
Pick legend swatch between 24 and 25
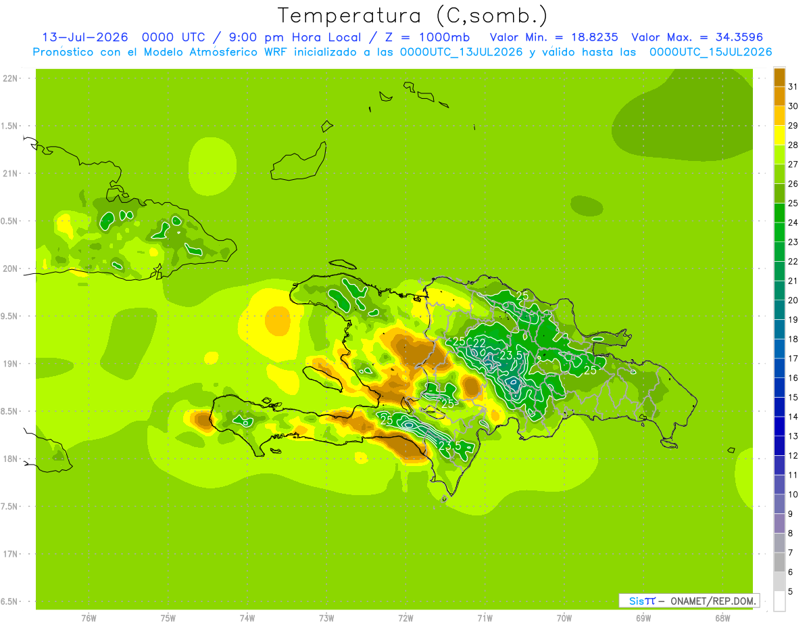click(779, 213)
